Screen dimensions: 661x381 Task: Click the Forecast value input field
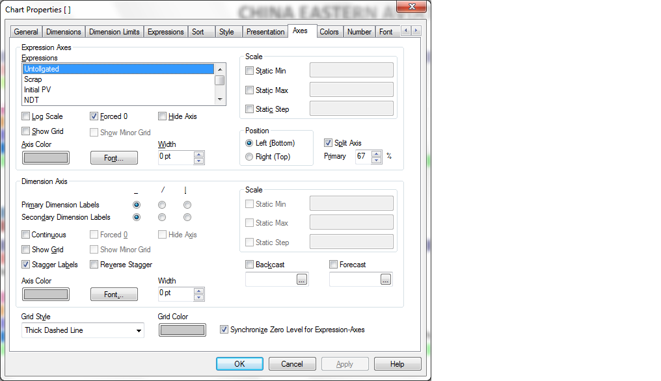[355, 280]
